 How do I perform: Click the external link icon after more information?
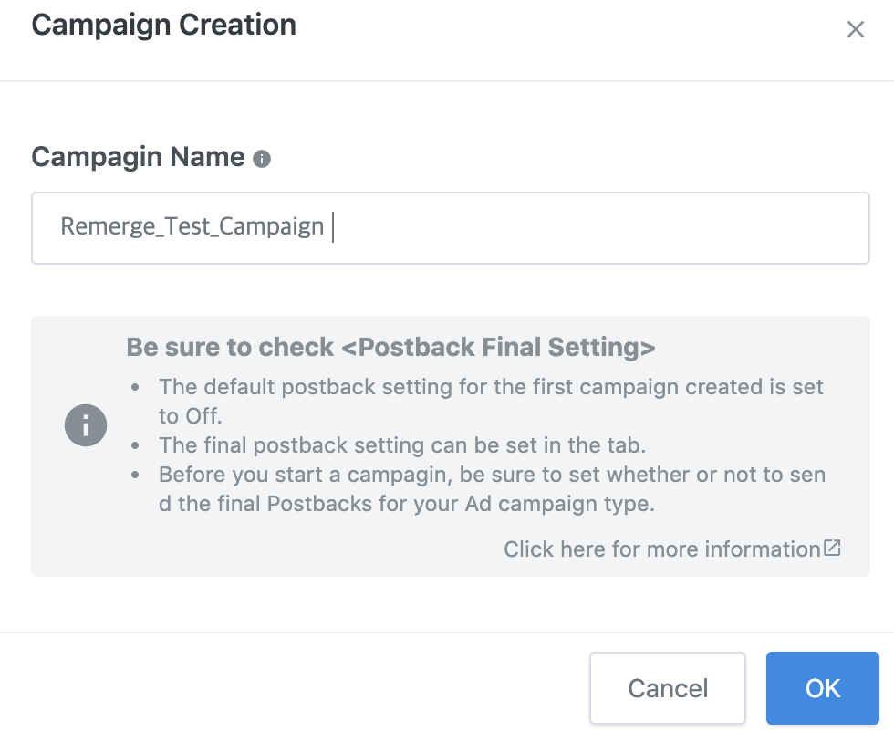[x=832, y=548]
